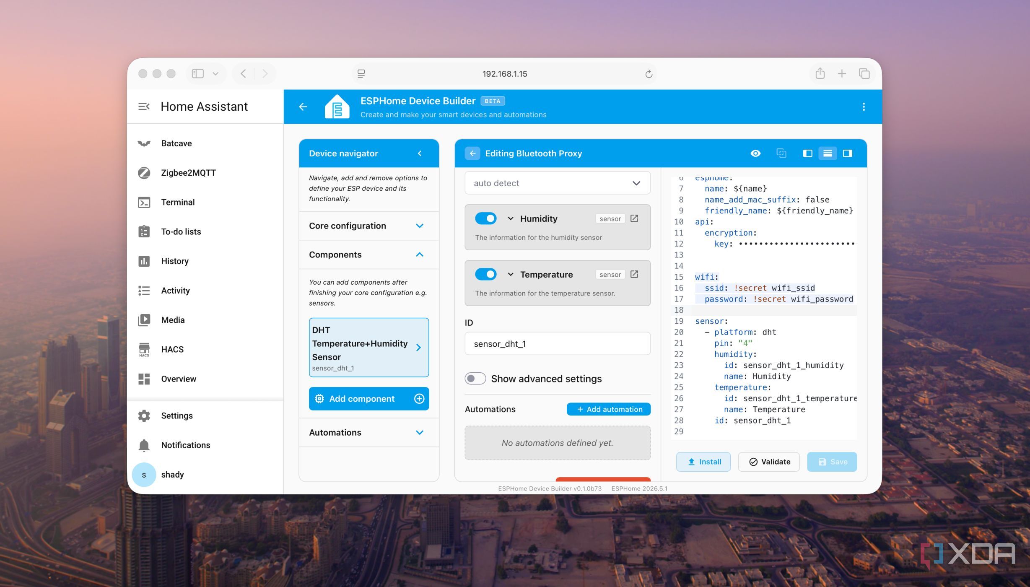Open a new Safari tab
The width and height of the screenshot is (1030, 587).
(841, 74)
